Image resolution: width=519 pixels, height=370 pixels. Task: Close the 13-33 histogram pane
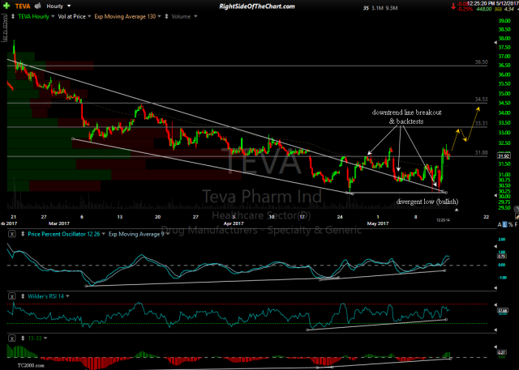pos(12,338)
